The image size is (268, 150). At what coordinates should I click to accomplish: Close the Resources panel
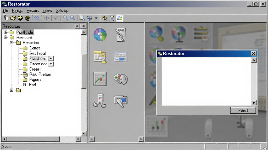83,26
